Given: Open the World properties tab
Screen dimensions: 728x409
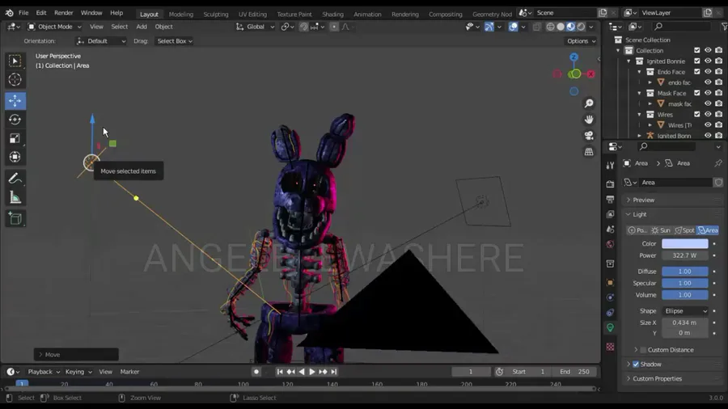Looking at the screenshot, I should coord(610,244).
